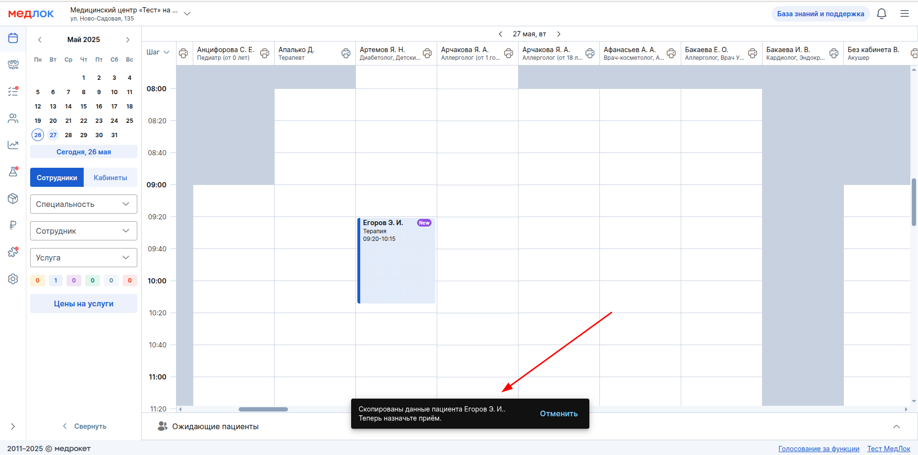
Task: Go to the next day arrow
Action: click(x=558, y=34)
